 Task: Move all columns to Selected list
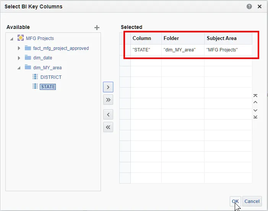coord(108,100)
